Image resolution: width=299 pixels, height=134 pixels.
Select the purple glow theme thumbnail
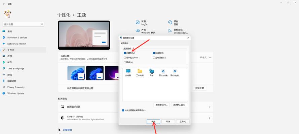pyautogui.click(x=112, y=73)
